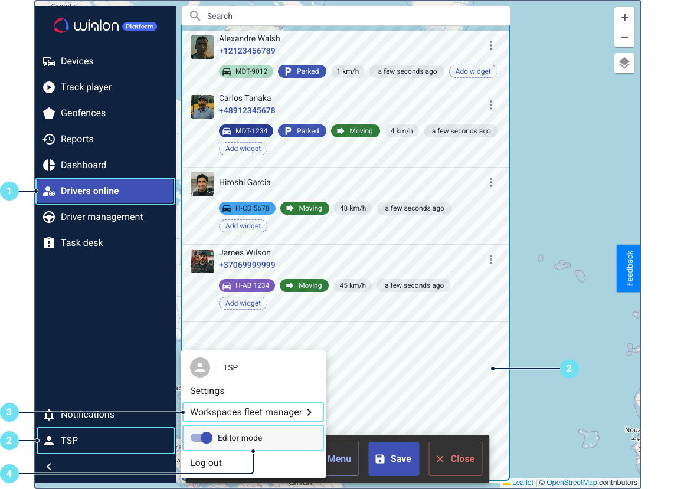694x489 pixels.
Task: Open options menu for Alexandre Walsh
Action: tap(490, 45)
